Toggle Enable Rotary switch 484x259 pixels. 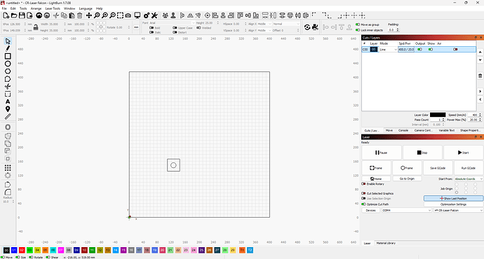pyautogui.click(x=363, y=184)
